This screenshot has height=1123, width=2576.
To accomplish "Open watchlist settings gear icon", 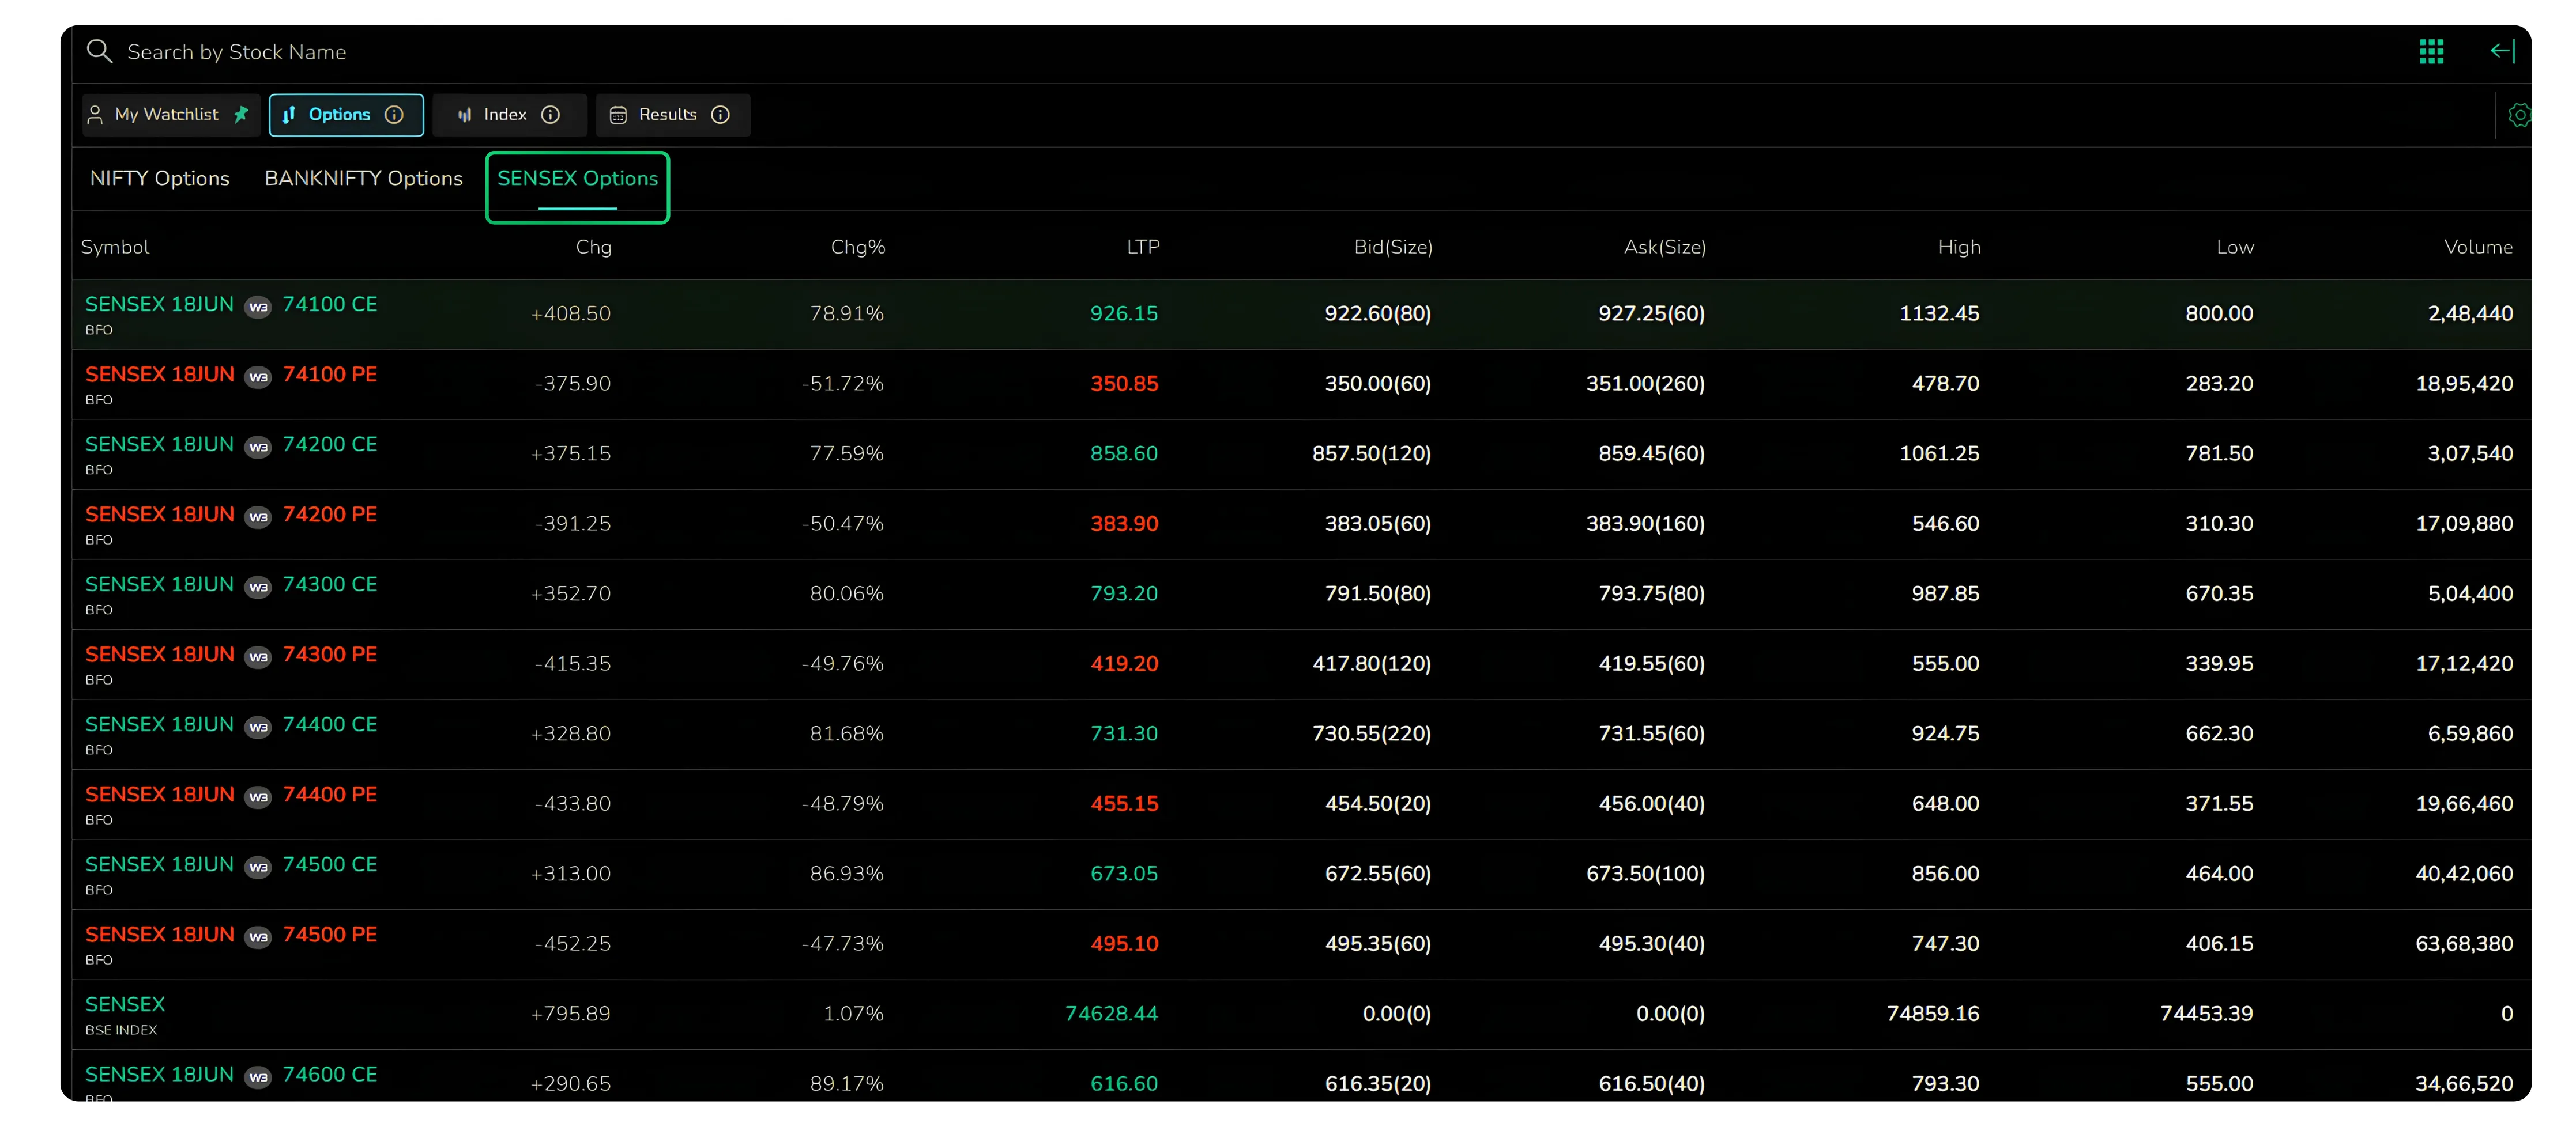I will (2519, 115).
